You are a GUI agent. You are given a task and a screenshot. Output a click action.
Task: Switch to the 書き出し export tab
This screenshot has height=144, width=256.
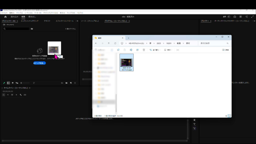point(32,17)
